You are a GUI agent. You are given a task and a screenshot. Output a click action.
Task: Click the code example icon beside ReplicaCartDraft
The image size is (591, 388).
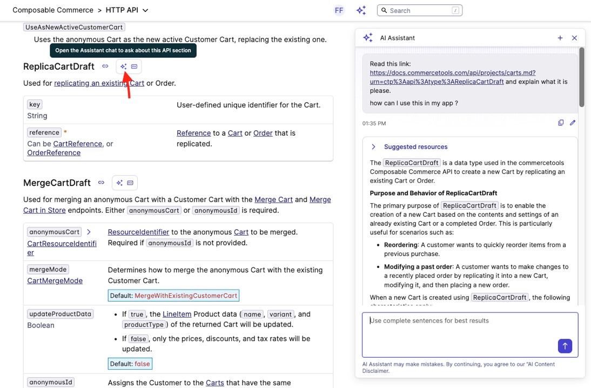coord(134,66)
